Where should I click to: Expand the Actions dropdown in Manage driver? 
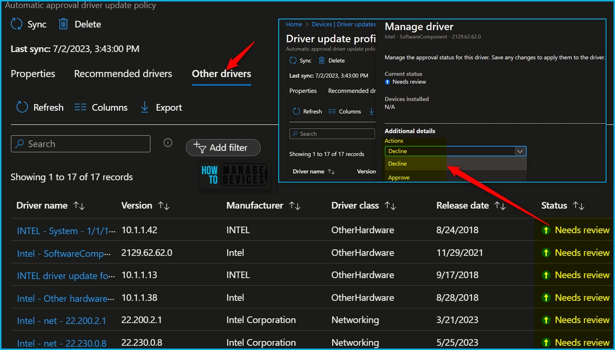(519, 151)
